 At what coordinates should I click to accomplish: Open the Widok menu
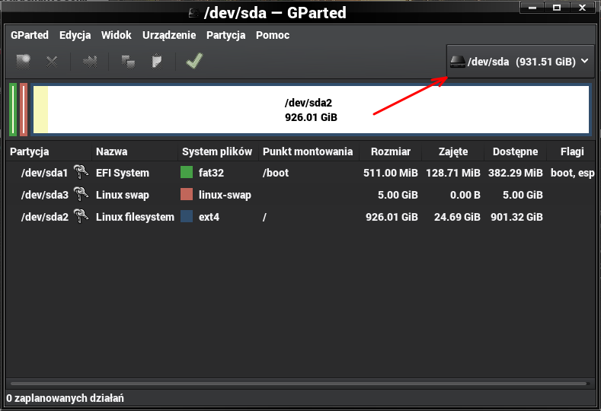click(x=116, y=35)
